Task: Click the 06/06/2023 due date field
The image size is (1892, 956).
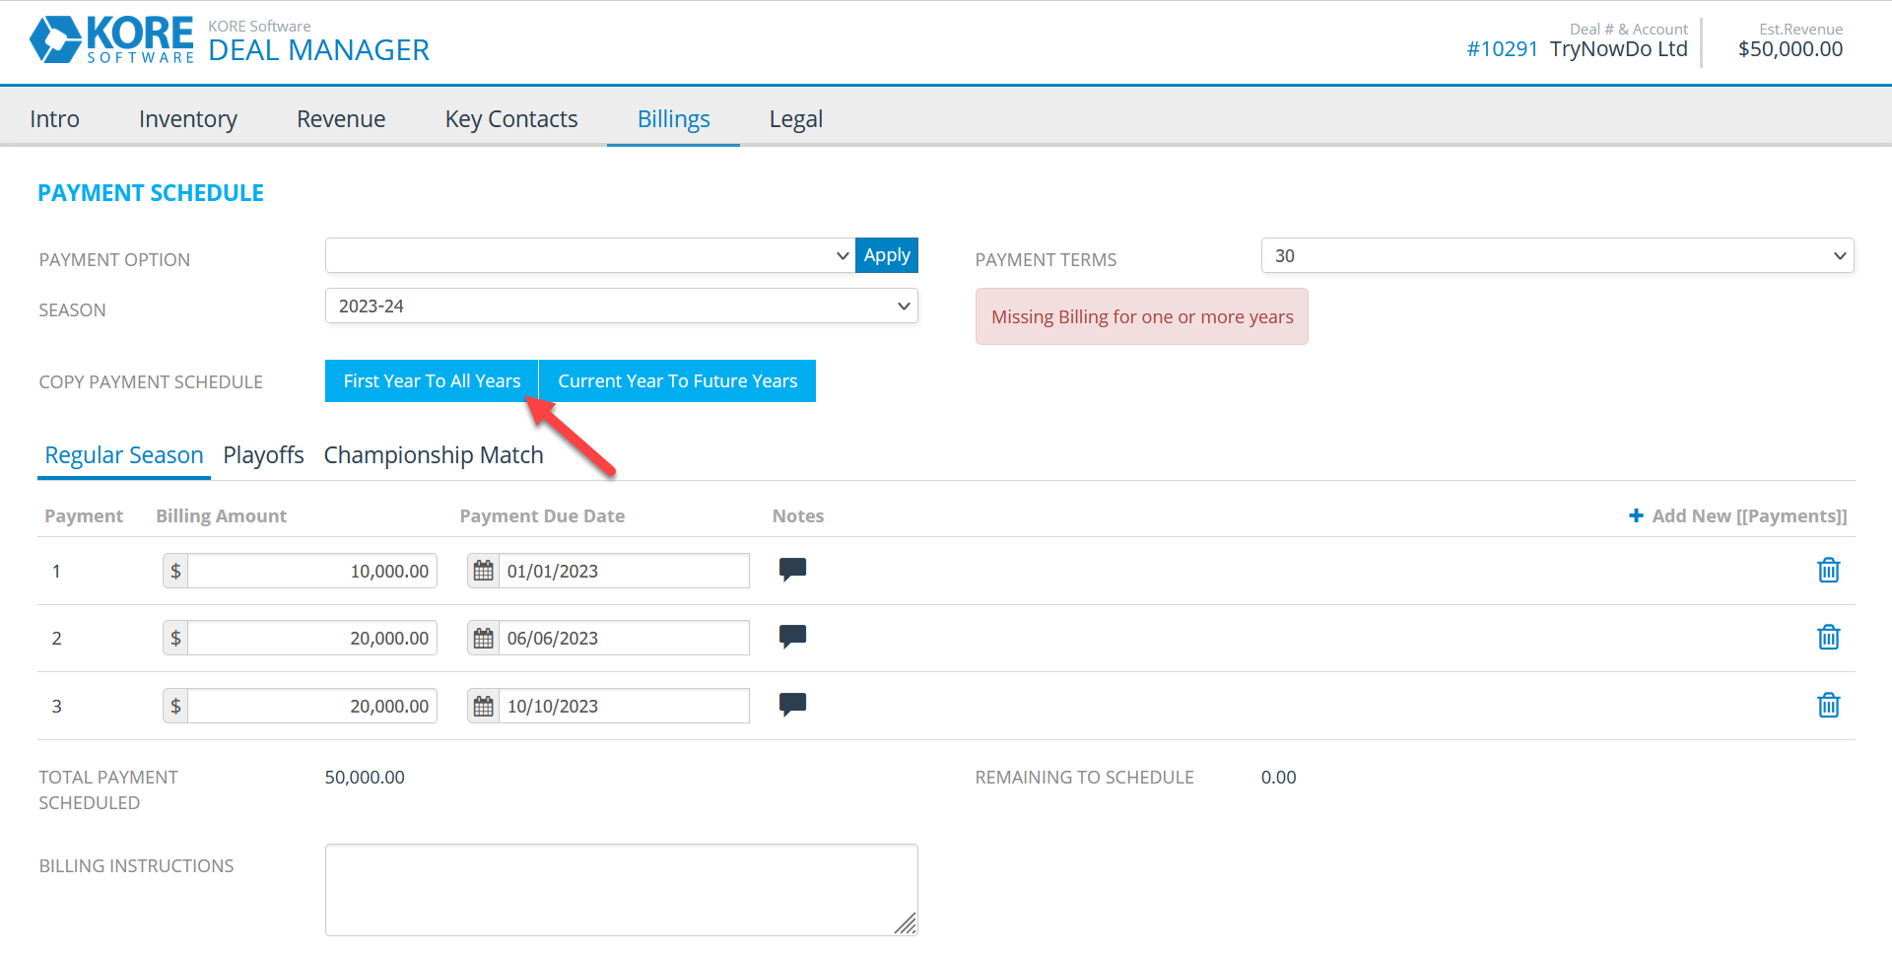Action: point(624,638)
